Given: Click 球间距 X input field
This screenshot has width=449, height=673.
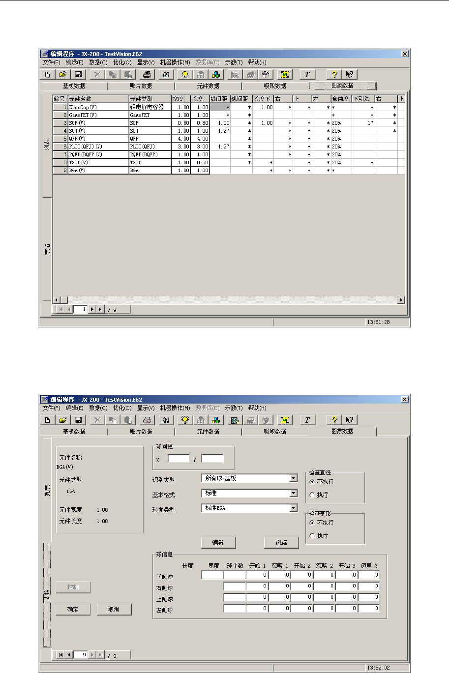Looking at the screenshot, I should pos(179,459).
